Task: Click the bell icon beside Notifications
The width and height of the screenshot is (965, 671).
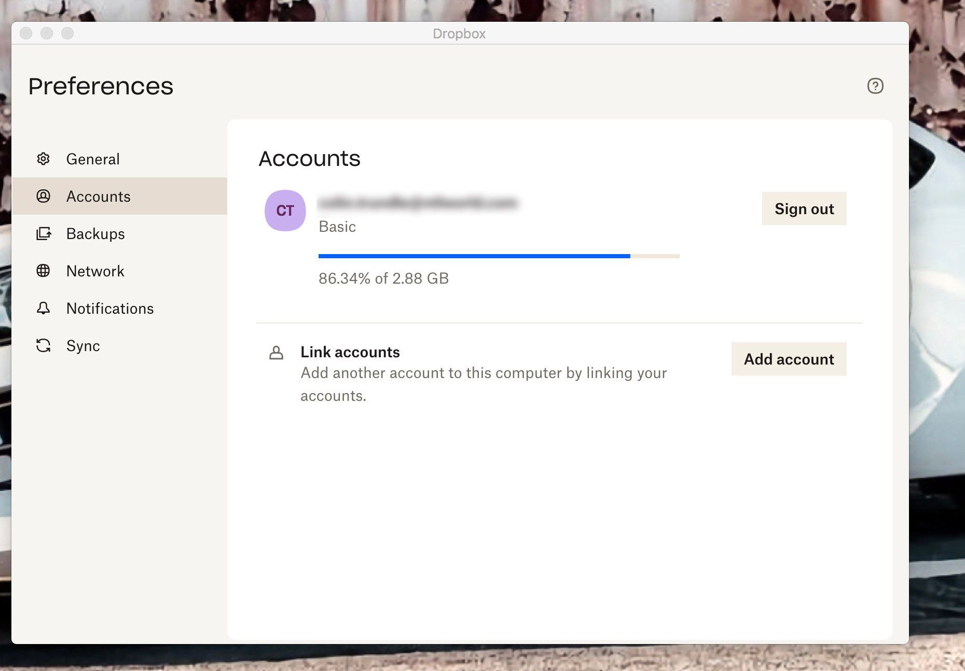Action: coord(43,308)
